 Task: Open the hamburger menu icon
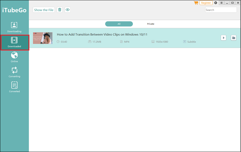[x=221, y=3]
